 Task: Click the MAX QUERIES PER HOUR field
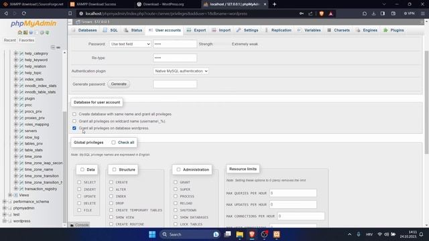coord(293,193)
